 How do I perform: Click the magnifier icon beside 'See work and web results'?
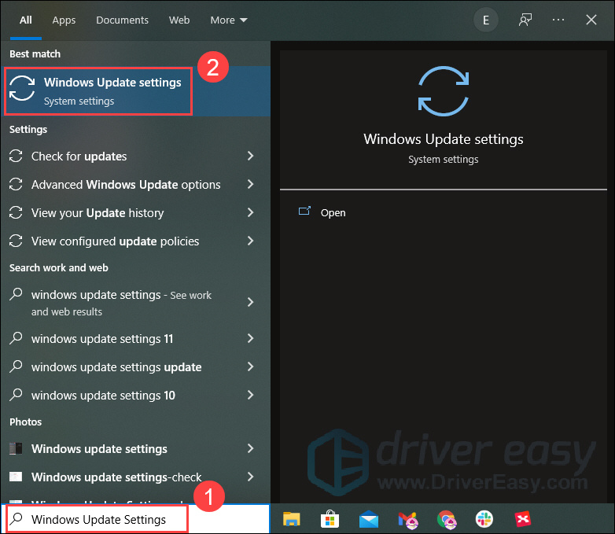coord(16,294)
